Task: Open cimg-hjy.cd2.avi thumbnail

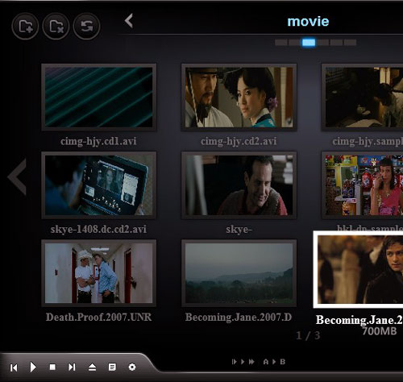Action: click(239, 98)
